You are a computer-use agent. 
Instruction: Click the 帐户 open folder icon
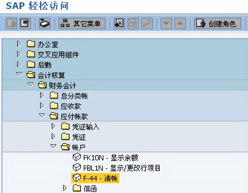click(65, 147)
